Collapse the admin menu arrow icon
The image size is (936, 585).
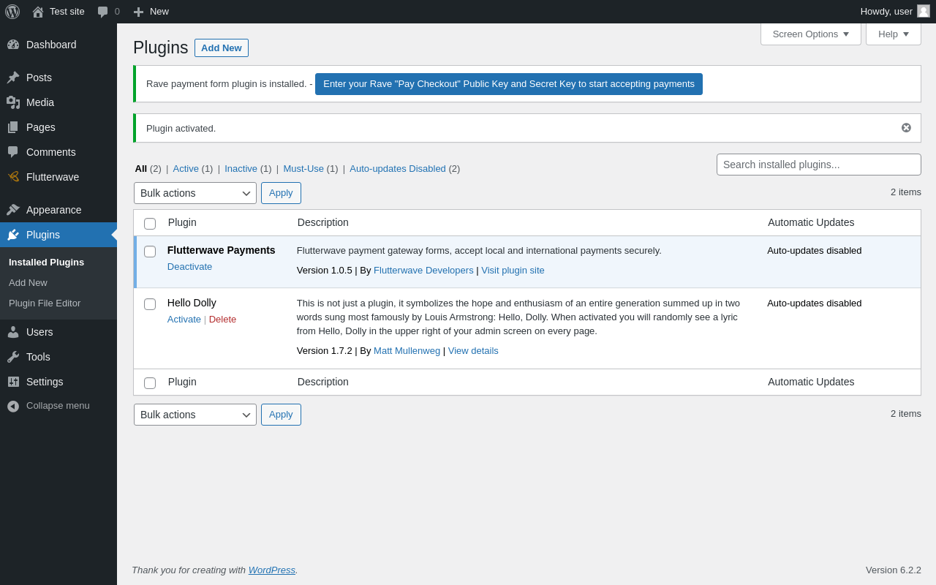(13, 406)
